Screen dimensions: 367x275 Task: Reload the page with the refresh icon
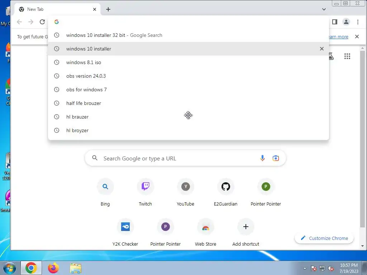pyautogui.click(x=42, y=22)
